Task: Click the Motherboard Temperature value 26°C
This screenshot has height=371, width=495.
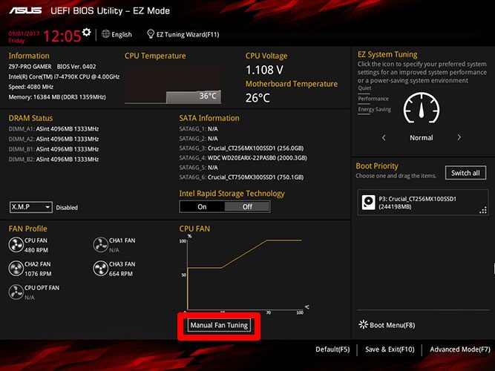Action: pos(258,98)
